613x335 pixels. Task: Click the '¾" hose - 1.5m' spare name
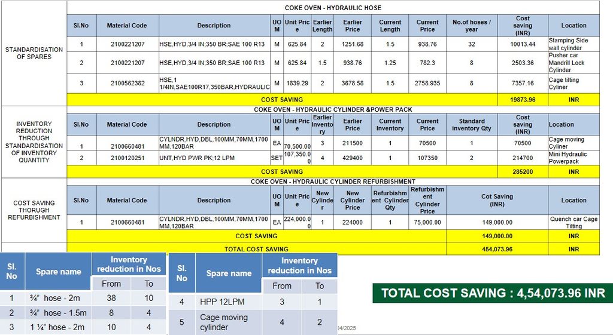[x=58, y=313]
